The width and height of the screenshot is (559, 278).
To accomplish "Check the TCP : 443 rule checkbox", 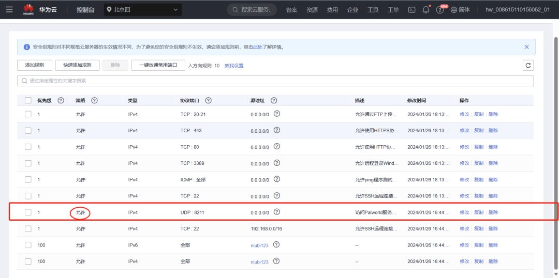I will (x=28, y=131).
